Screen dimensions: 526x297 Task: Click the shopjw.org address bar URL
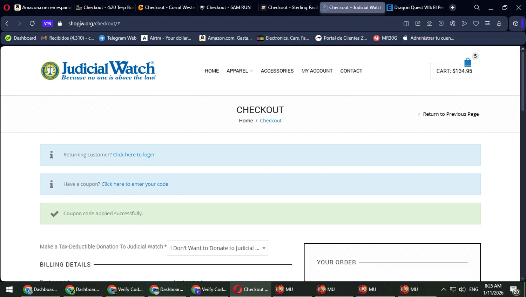coord(94,23)
